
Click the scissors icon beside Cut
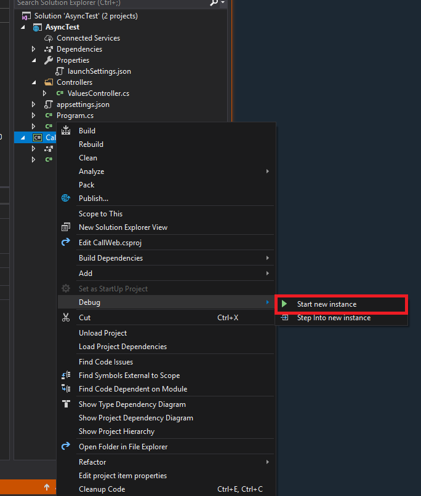[x=66, y=317]
